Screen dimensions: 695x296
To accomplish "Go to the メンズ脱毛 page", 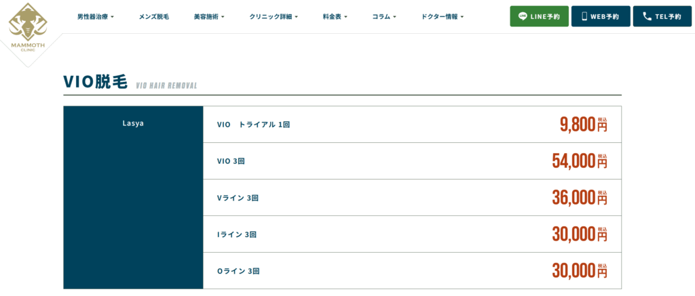I will tap(154, 17).
